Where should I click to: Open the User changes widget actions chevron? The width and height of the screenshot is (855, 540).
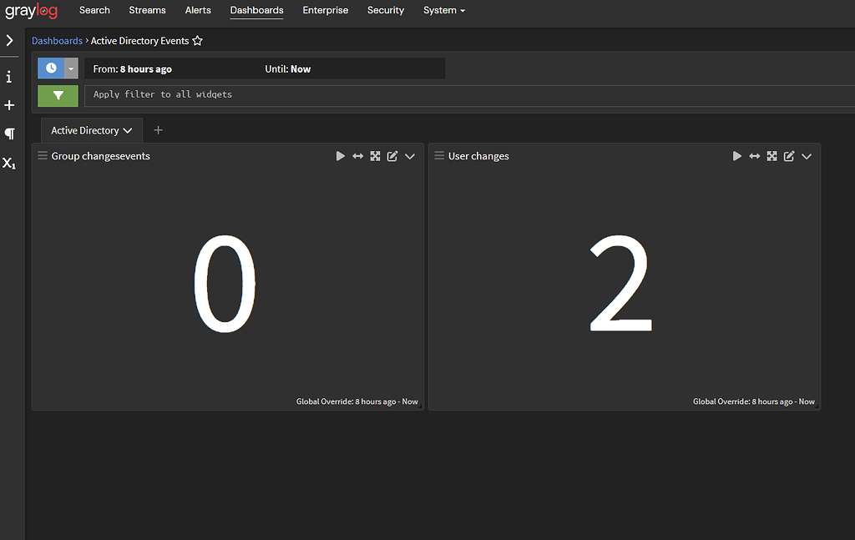(807, 155)
